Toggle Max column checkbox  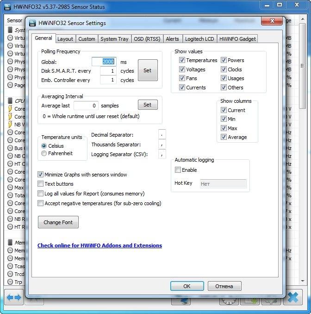point(224,128)
